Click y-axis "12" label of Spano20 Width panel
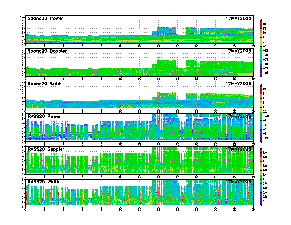The height and width of the screenshot is (225, 291). coord(22,87)
